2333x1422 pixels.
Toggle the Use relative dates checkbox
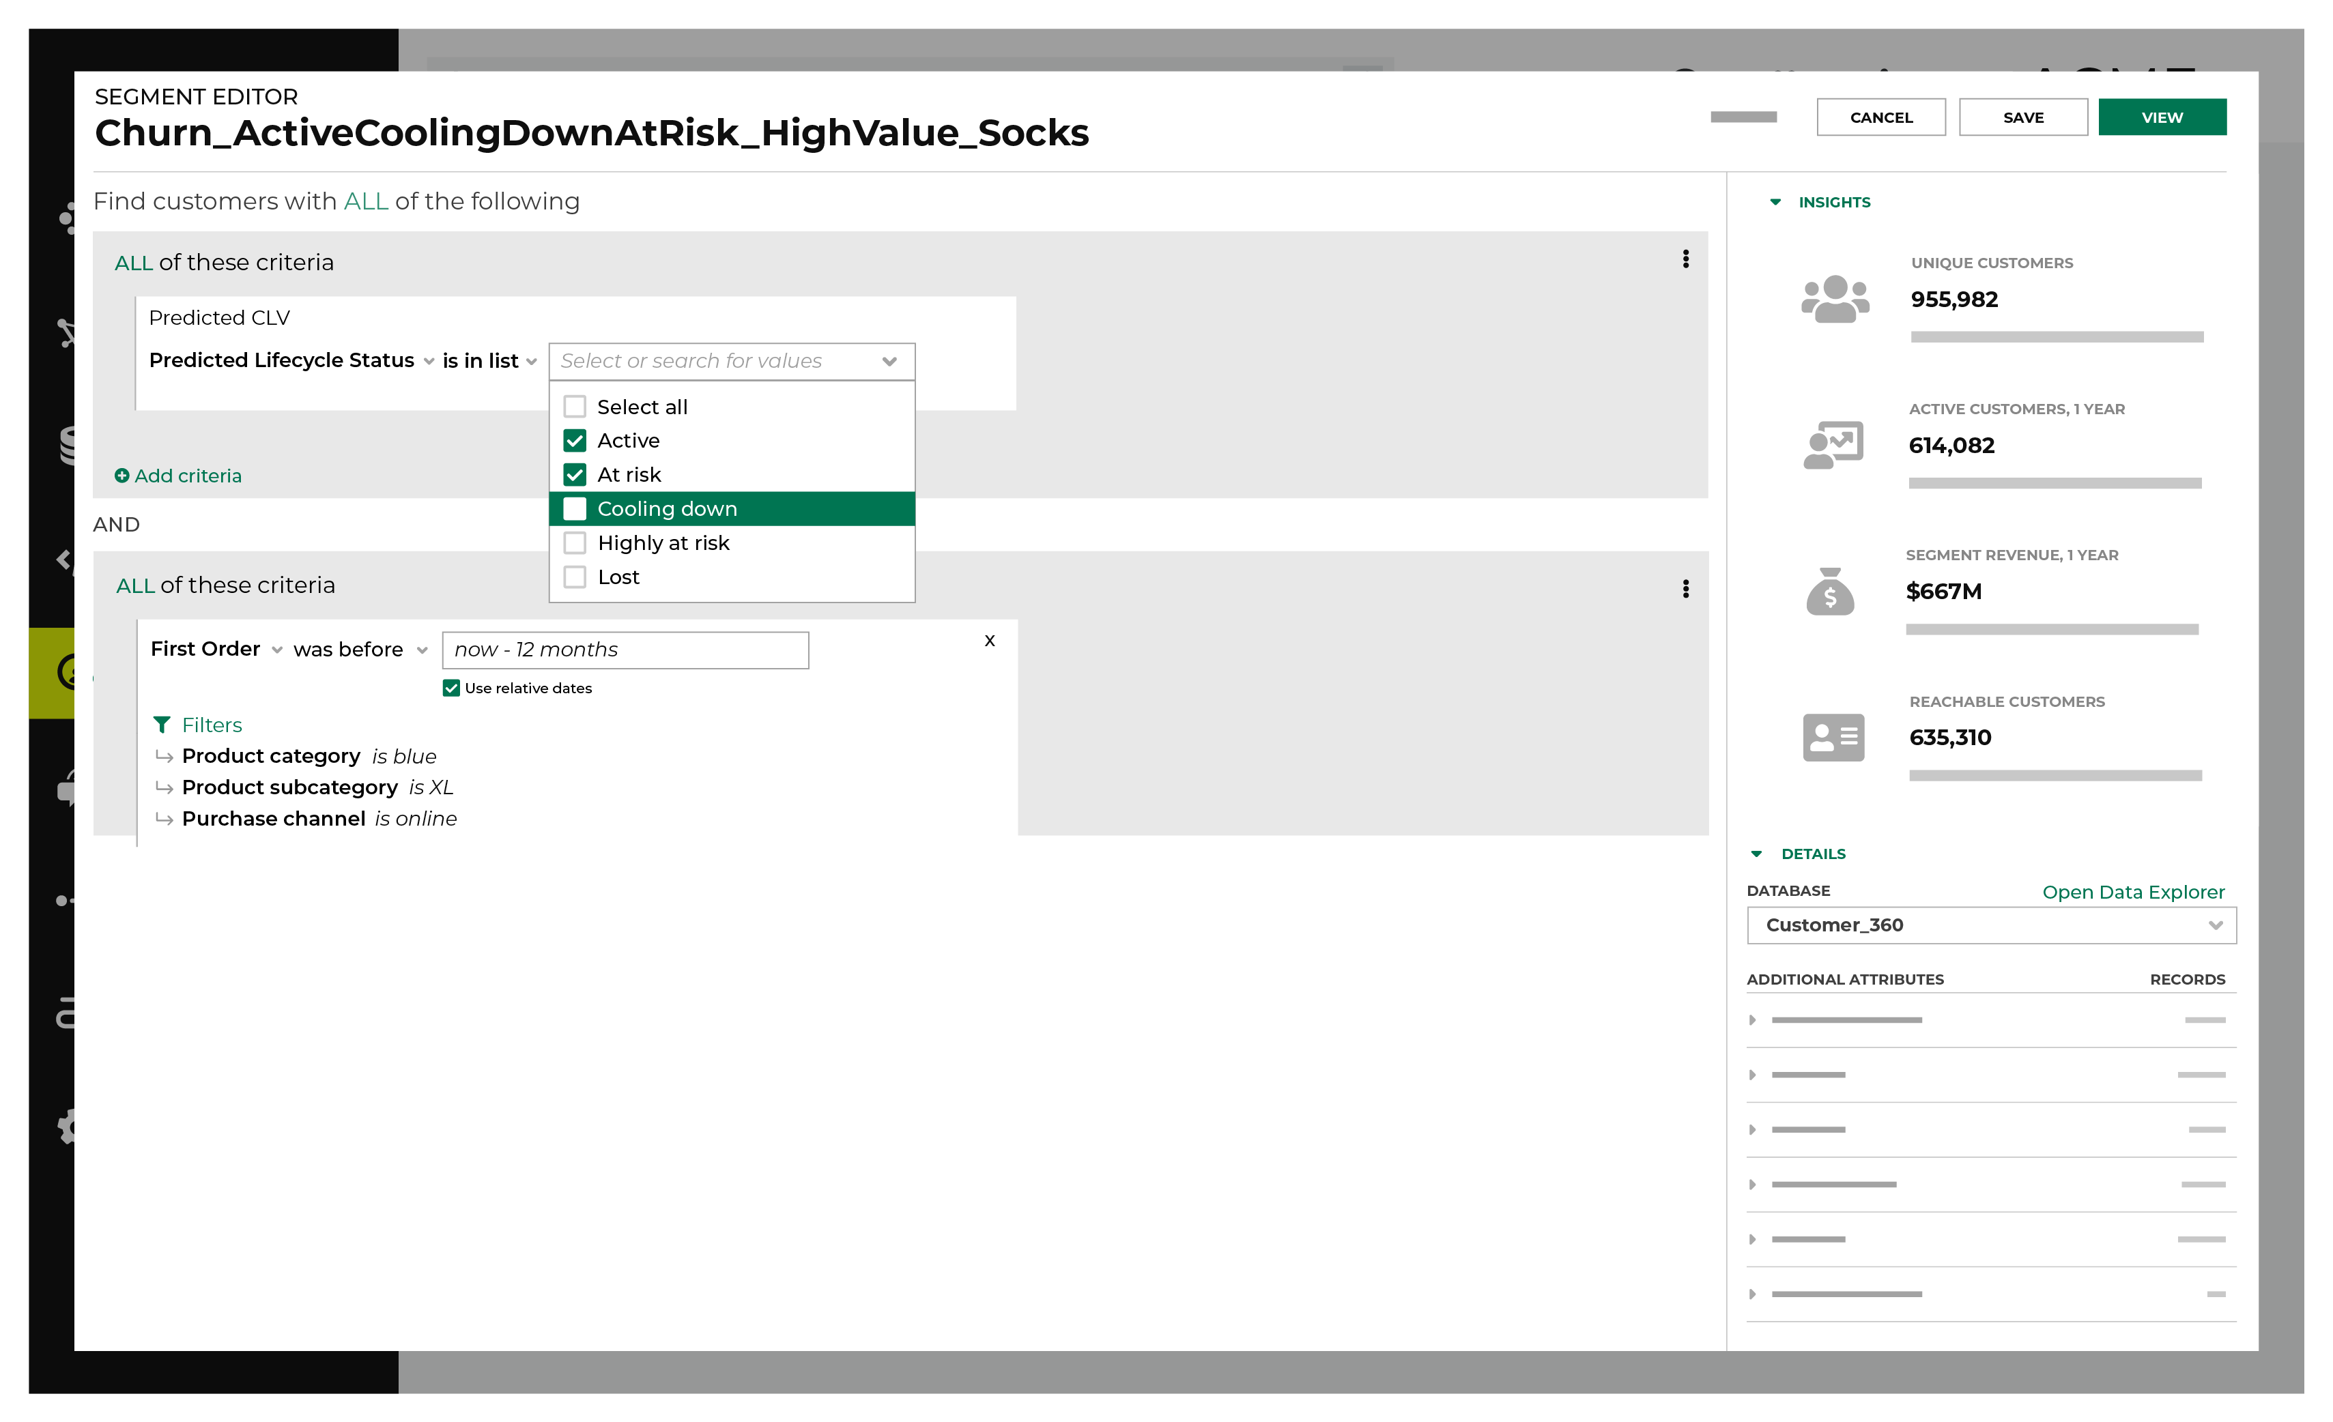(x=452, y=687)
